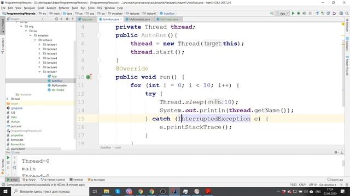Expand the lecture4 folder
Image resolution: width=350 pixels, height=196 pixels.
(39, 58)
